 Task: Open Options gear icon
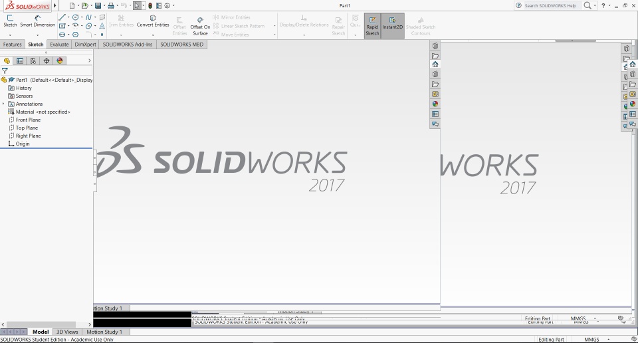point(167,6)
